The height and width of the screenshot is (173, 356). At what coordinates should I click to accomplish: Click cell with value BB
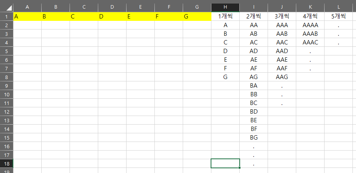[x=253, y=94]
